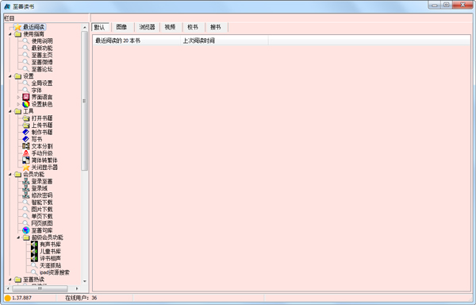This screenshot has width=476, height=305.
Task: Switch to the 浏览器 tab
Action: (x=148, y=27)
